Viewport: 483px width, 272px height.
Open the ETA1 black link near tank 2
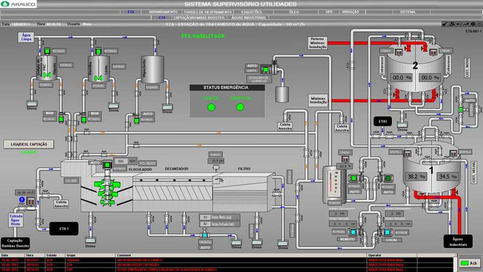pyautogui.click(x=383, y=121)
